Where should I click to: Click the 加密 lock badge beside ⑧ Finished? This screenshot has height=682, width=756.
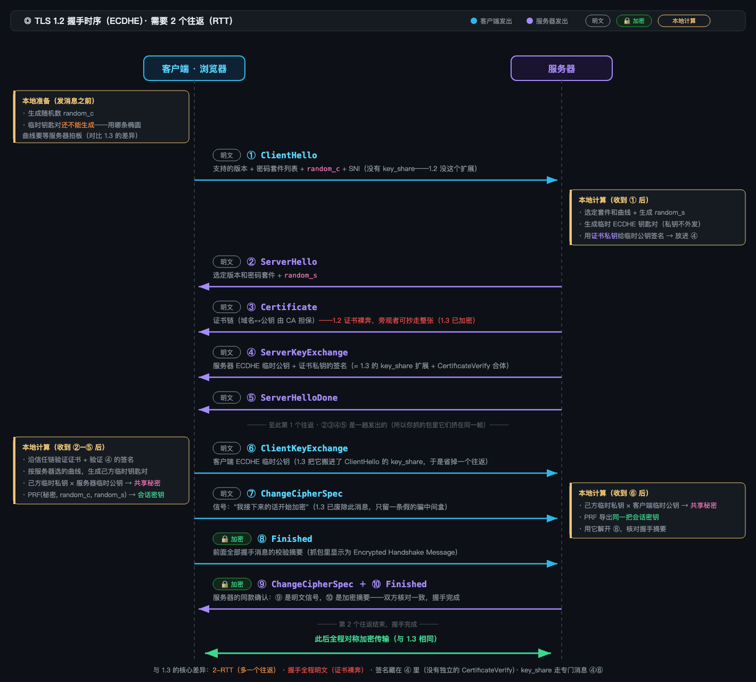point(232,539)
